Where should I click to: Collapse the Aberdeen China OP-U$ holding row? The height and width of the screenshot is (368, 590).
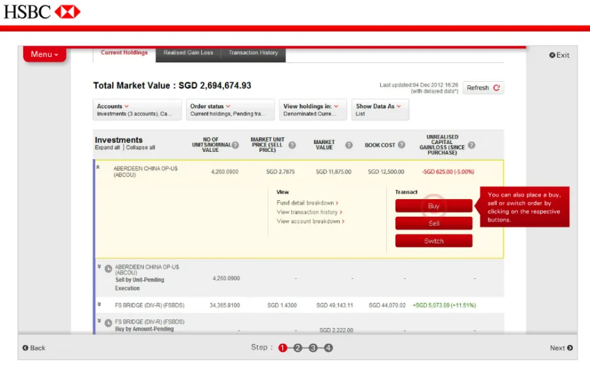[99, 168]
